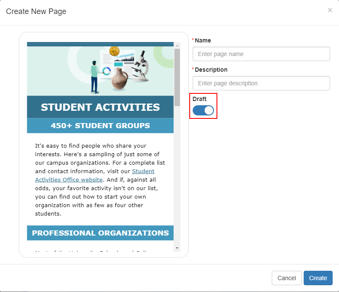This screenshot has height=292, width=339.
Task: Focus the page Description text box
Action: point(261,83)
